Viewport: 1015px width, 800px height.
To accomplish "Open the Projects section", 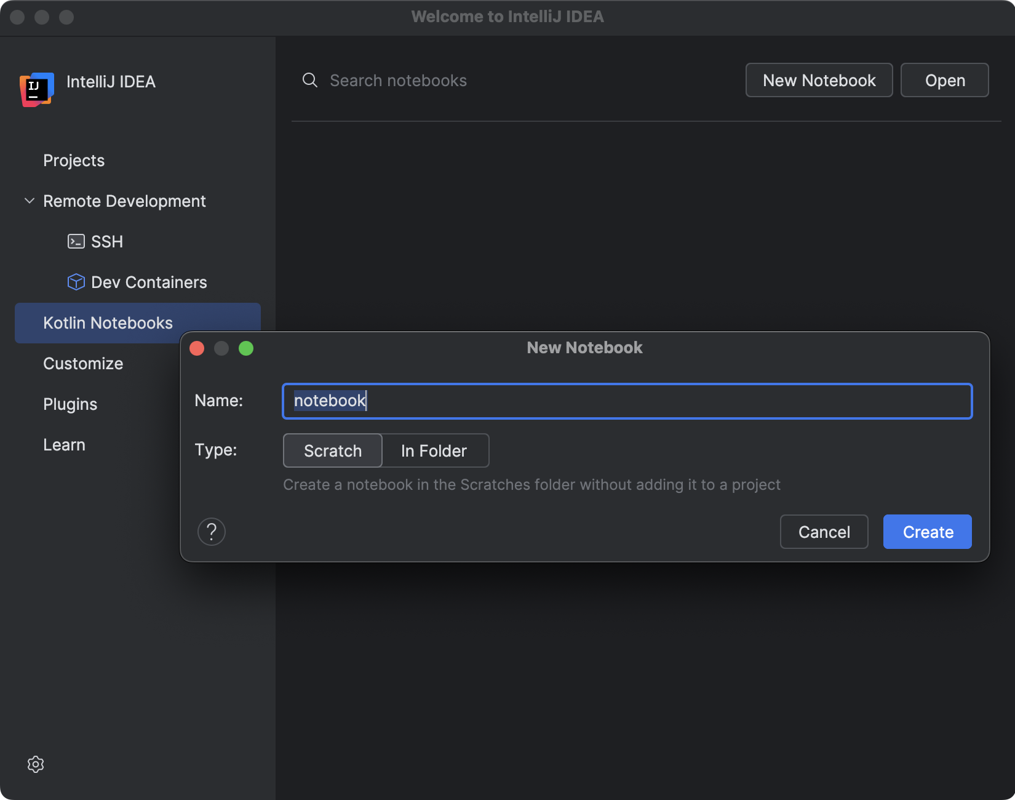I will tap(73, 160).
